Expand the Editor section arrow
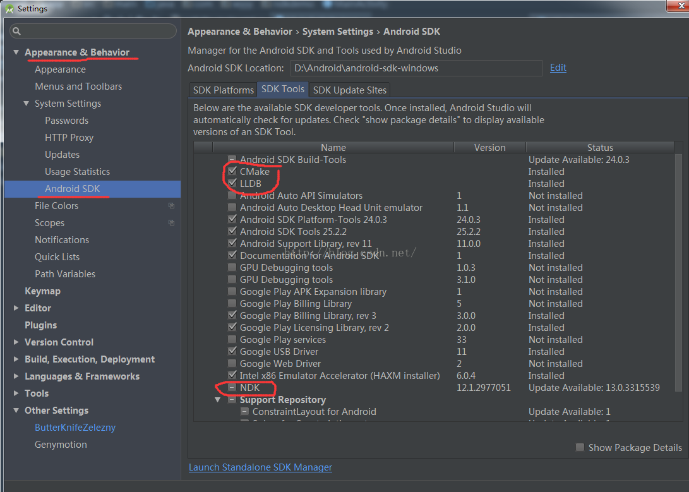 coord(16,308)
